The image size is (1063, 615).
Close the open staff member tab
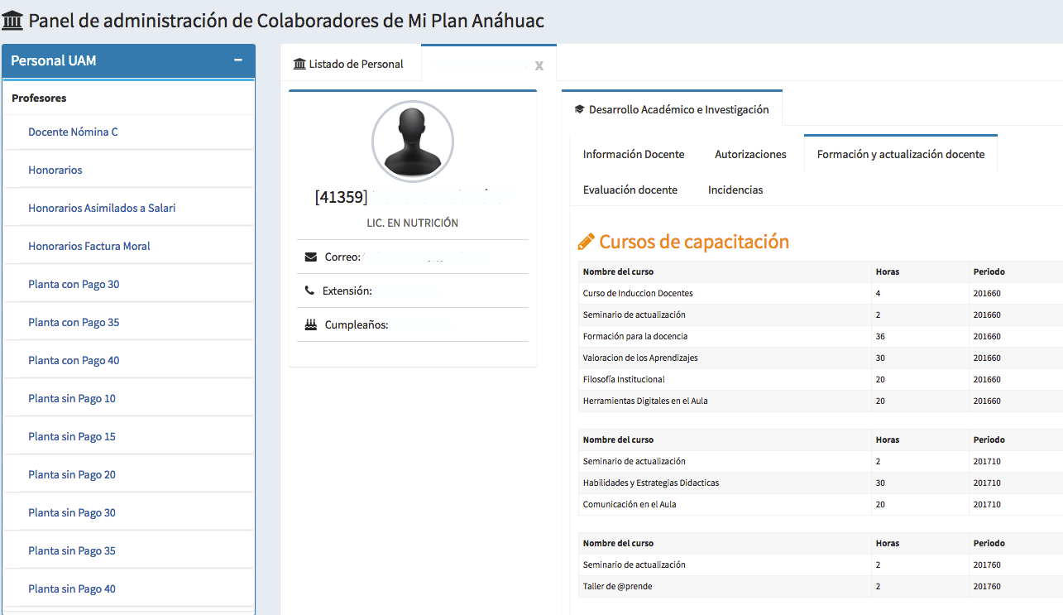pyautogui.click(x=539, y=65)
